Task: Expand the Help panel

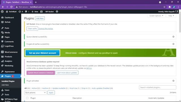Action: click(x=171, y=16)
